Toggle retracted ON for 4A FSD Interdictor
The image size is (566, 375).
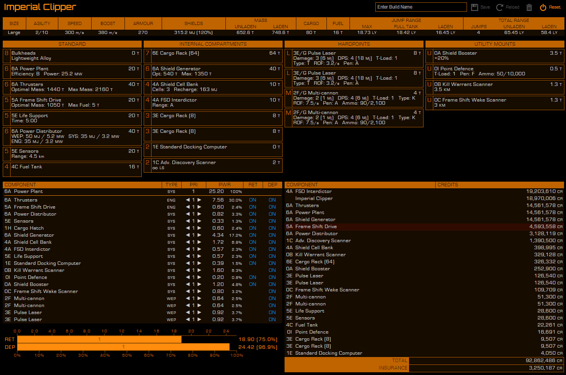click(x=252, y=249)
